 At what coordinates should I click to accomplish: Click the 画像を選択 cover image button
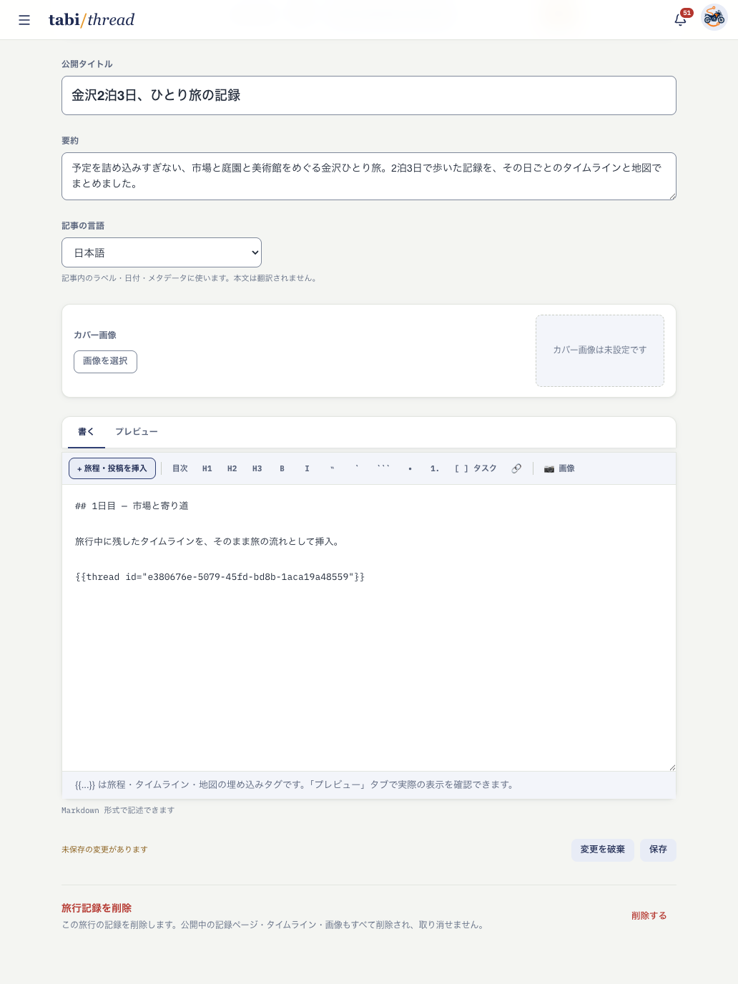click(105, 361)
